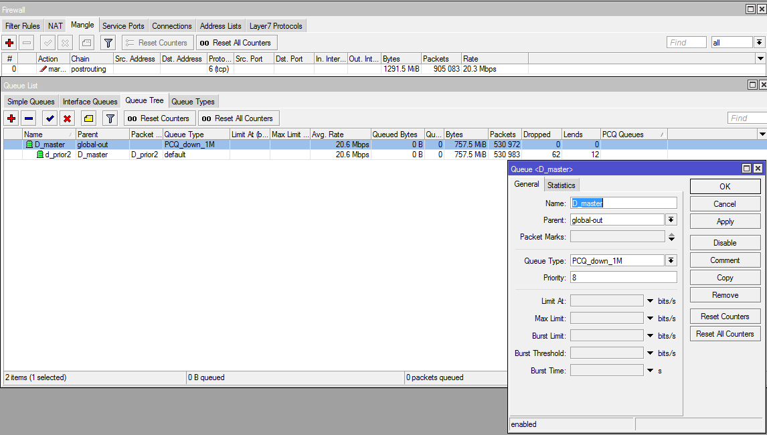Click Queue List Reset All Counters button

(x=238, y=118)
